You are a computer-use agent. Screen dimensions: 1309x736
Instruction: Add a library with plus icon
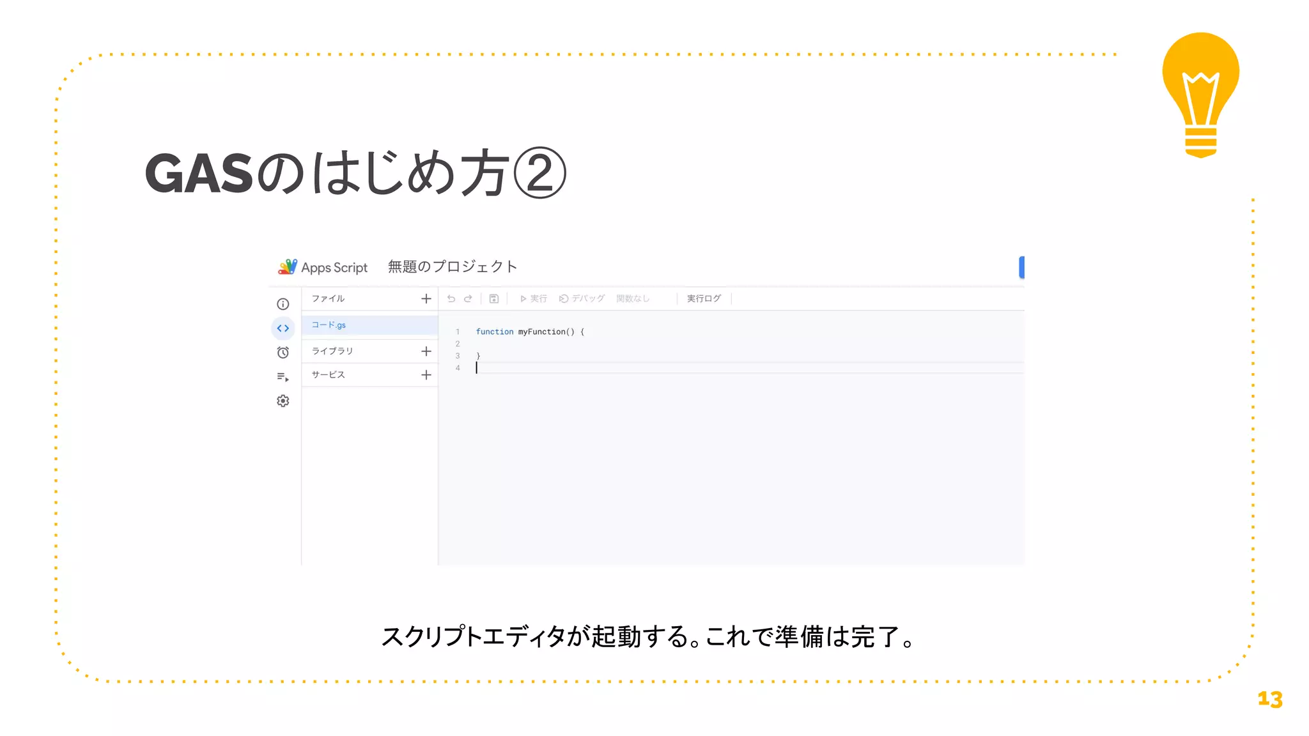pyautogui.click(x=426, y=351)
